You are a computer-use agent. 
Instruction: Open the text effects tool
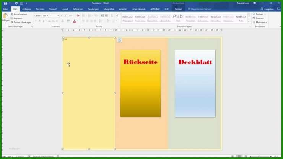click(63, 21)
